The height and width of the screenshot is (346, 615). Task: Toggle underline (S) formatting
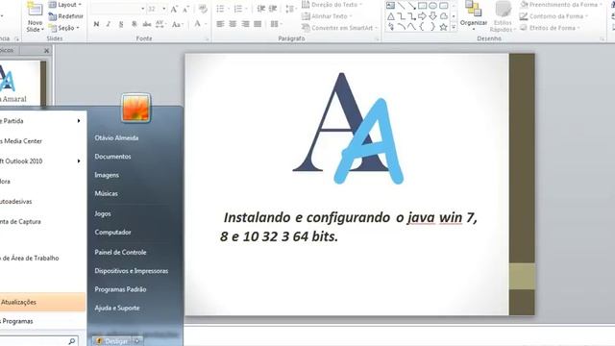click(121, 24)
